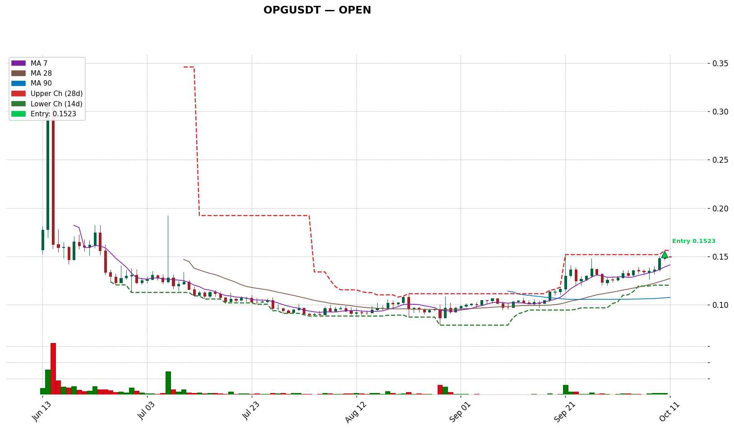Click the 'MA 90' legend label
Image resolution: width=734 pixels, height=430 pixels.
(41, 83)
